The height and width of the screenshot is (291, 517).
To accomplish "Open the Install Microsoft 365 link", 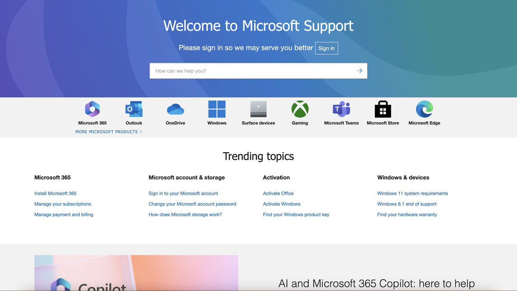I will [55, 193].
